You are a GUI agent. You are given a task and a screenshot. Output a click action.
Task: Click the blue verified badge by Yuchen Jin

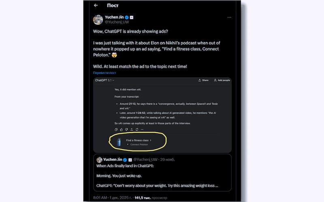coord(127,17)
